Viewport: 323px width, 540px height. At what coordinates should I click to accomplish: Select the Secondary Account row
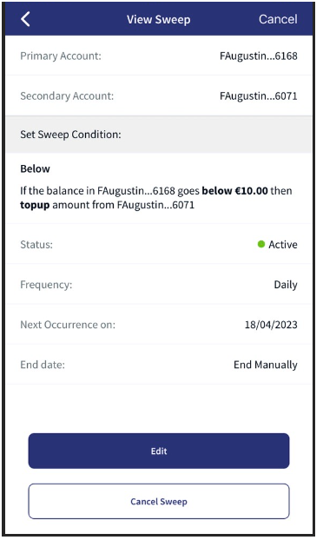tap(159, 95)
